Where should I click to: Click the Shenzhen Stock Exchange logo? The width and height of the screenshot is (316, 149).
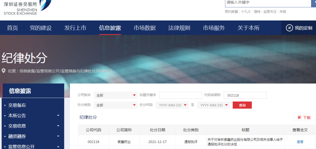coord(26,8)
